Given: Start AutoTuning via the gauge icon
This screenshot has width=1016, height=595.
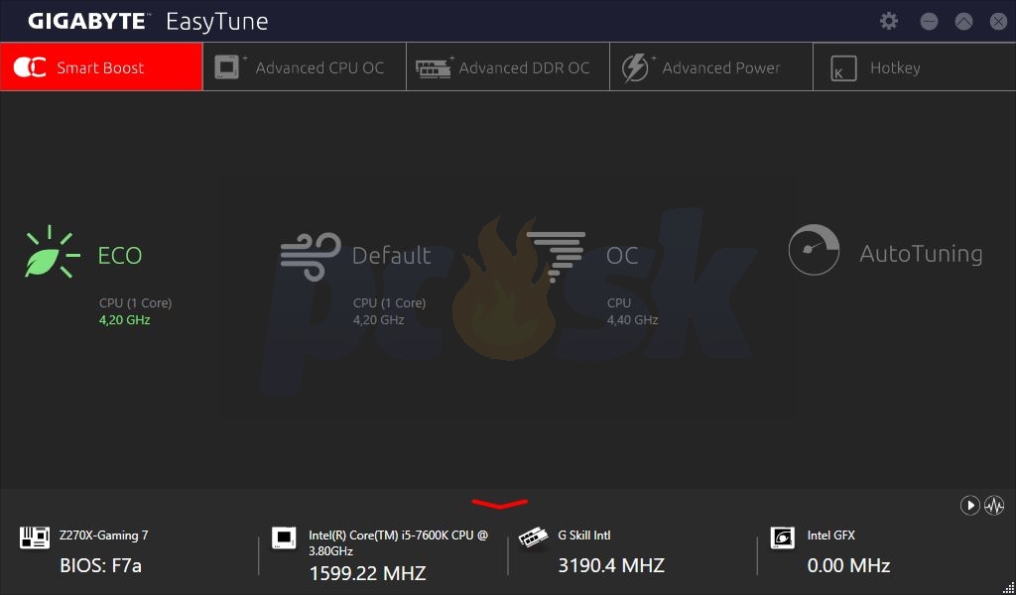Looking at the screenshot, I should point(814,250).
